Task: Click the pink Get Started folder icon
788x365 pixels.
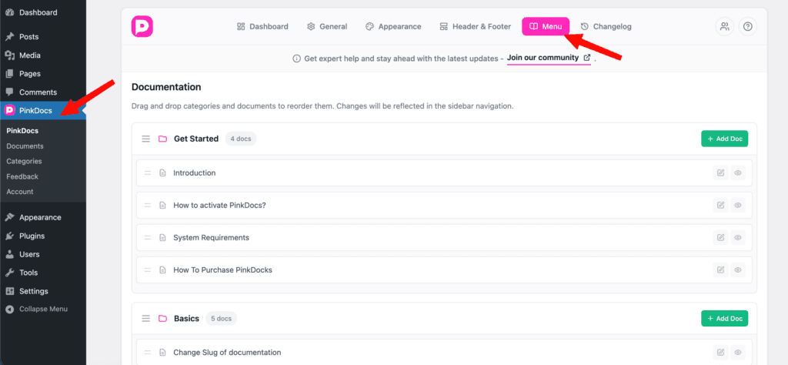Action: (x=162, y=139)
